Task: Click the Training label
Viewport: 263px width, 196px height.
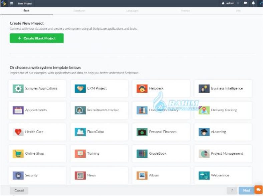Action: pyautogui.click(x=93, y=153)
